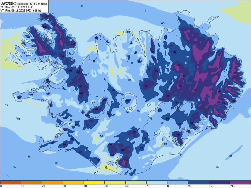
Task: Select the '70' tick label in the legend
Action: coord(148,186)
